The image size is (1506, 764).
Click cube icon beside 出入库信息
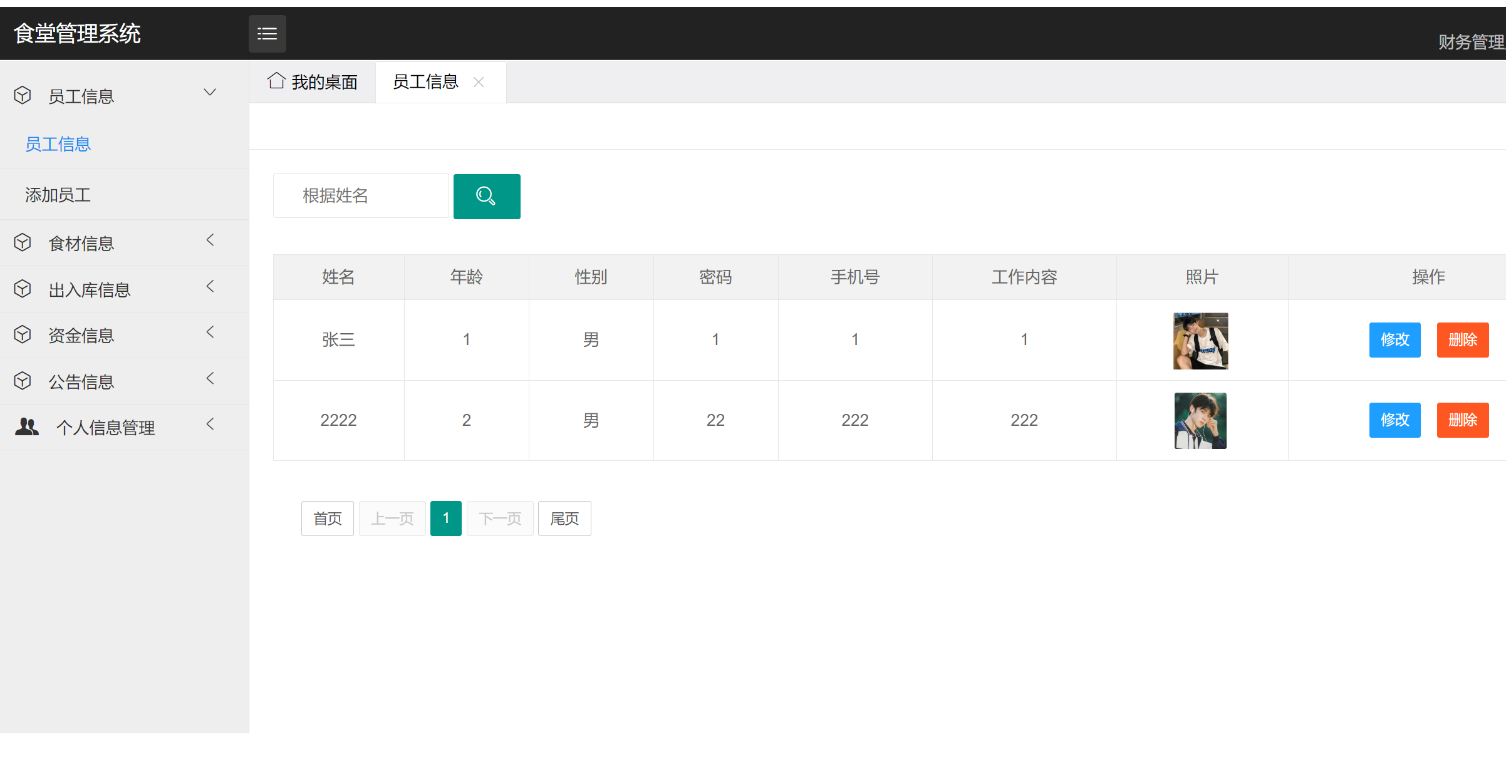pos(23,289)
